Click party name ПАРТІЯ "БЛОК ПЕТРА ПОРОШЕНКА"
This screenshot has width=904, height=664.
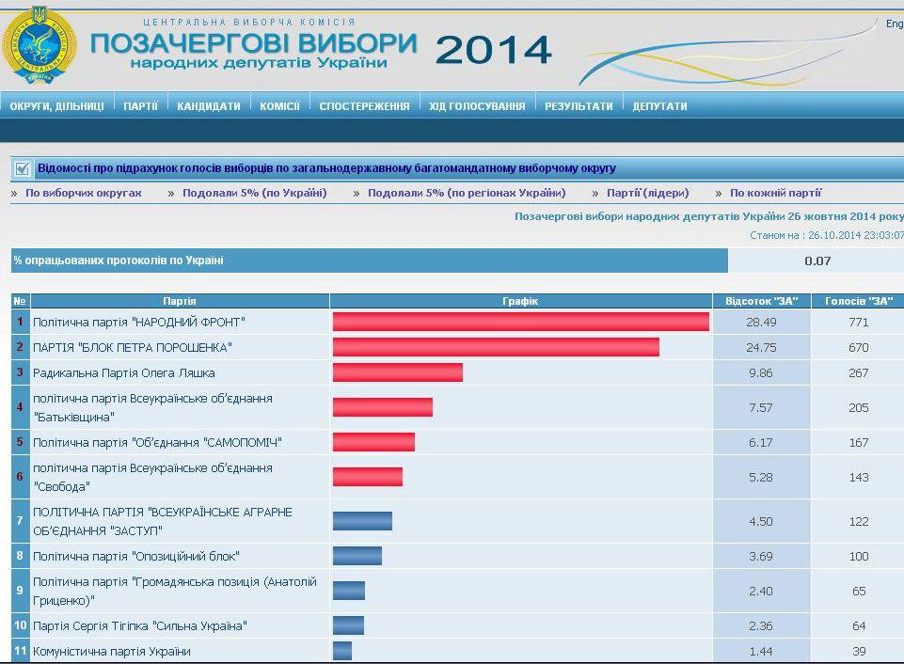click(133, 348)
